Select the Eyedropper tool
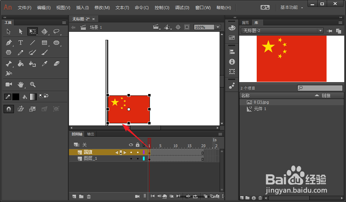This screenshot has height=202, width=346. tap(44, 64)
